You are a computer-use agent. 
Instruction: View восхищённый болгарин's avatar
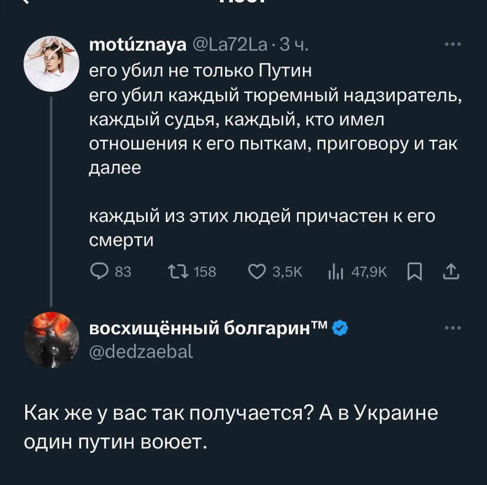pyautogui.click(x=51, y=340)
